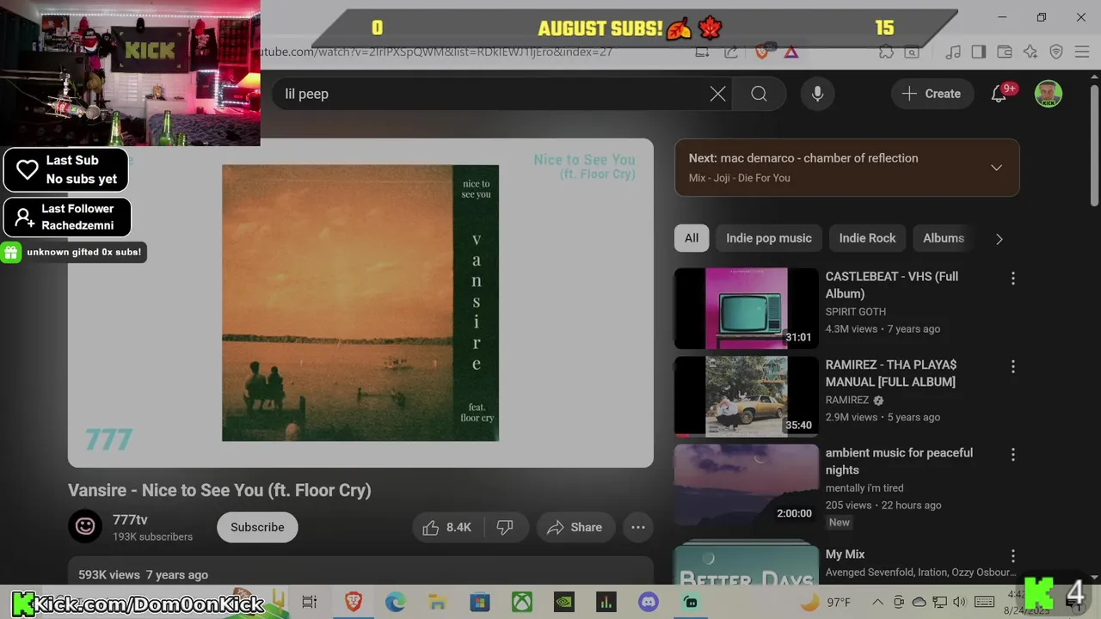
Task: Open more actions menu under the video
Action: 638,527
